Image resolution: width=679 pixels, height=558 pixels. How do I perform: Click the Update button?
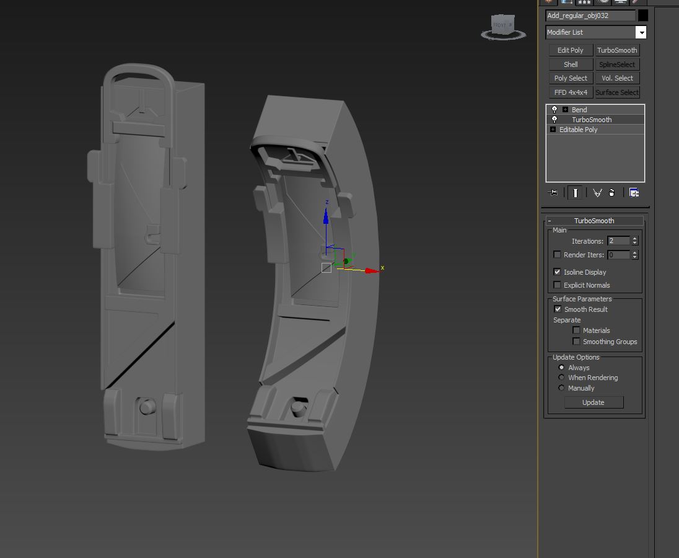594,402
